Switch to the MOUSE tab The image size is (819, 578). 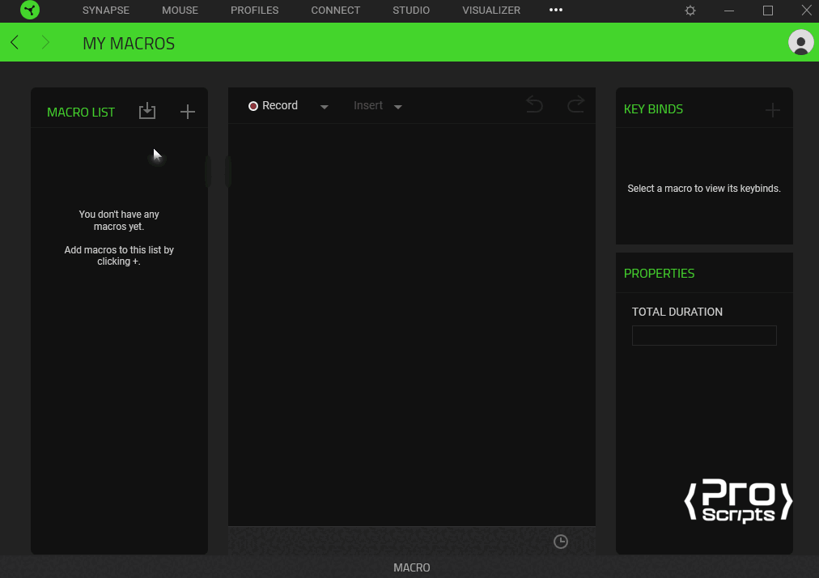click(x=180, y=11)
